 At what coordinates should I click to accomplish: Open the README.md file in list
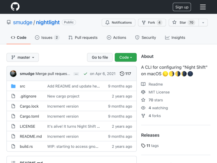pos(31,137)
